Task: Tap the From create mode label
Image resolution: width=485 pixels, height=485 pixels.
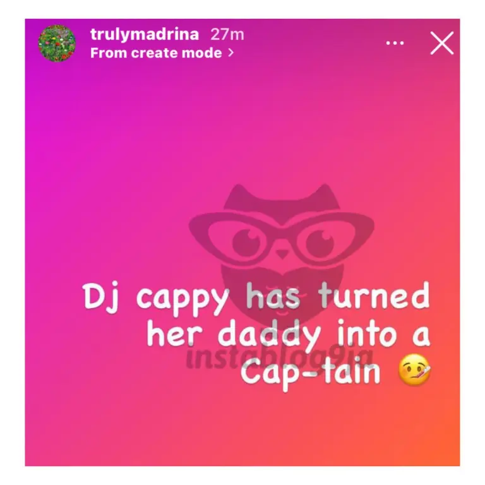Action: click(x=156, y=53)
